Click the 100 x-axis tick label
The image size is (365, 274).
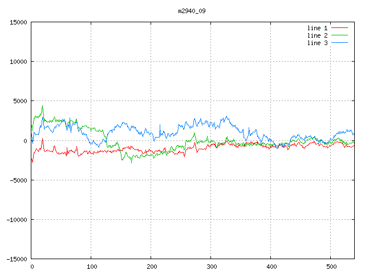[x=91, y=267]
